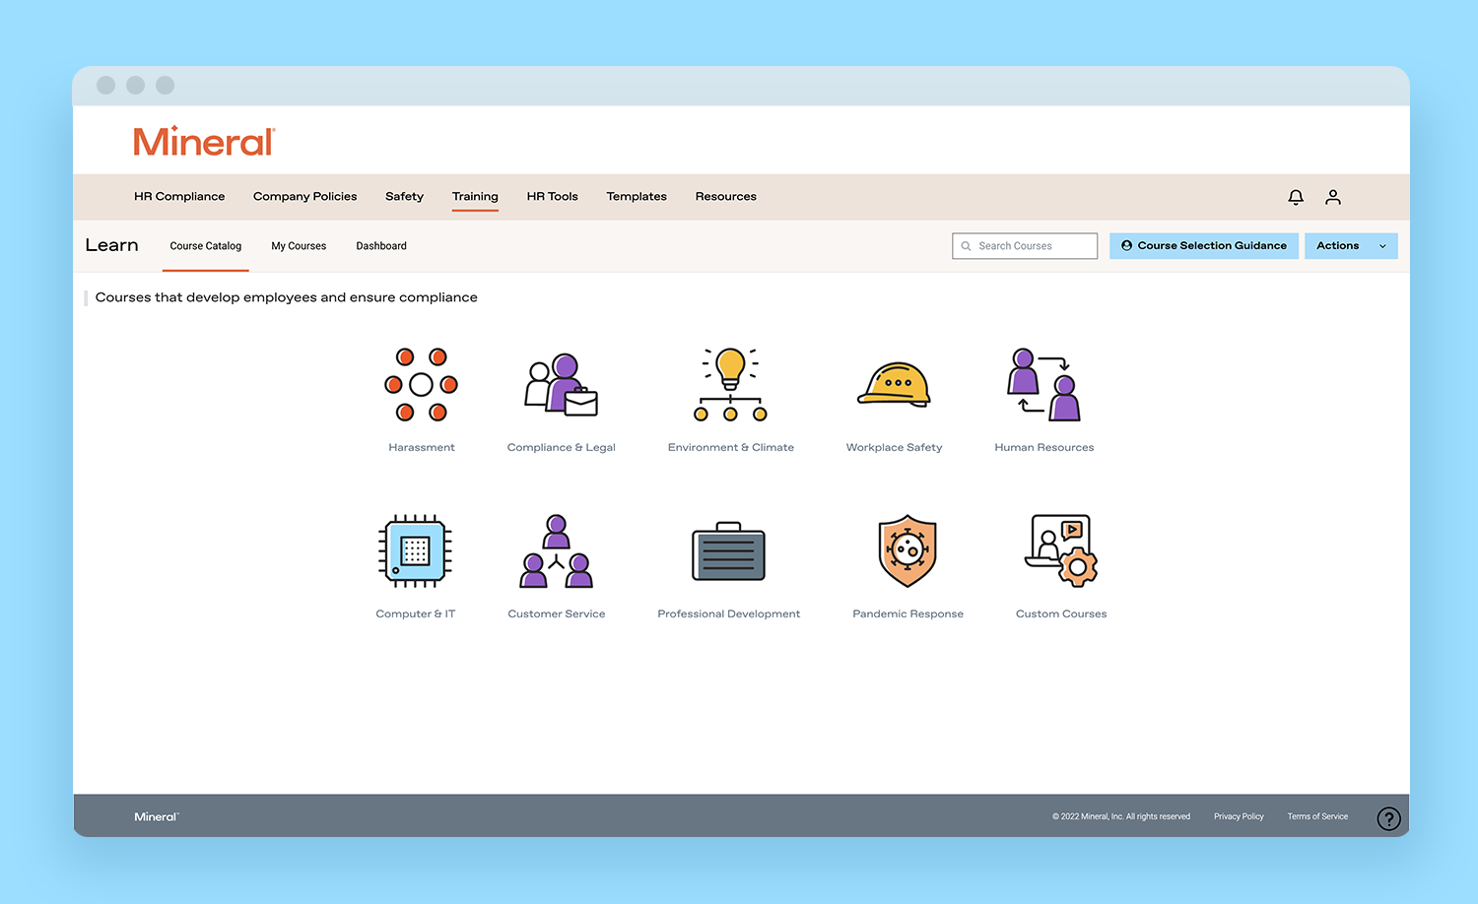Click the user profile icon
Viewport: 1478px width, 904px height.
(x=1333, y=197)
